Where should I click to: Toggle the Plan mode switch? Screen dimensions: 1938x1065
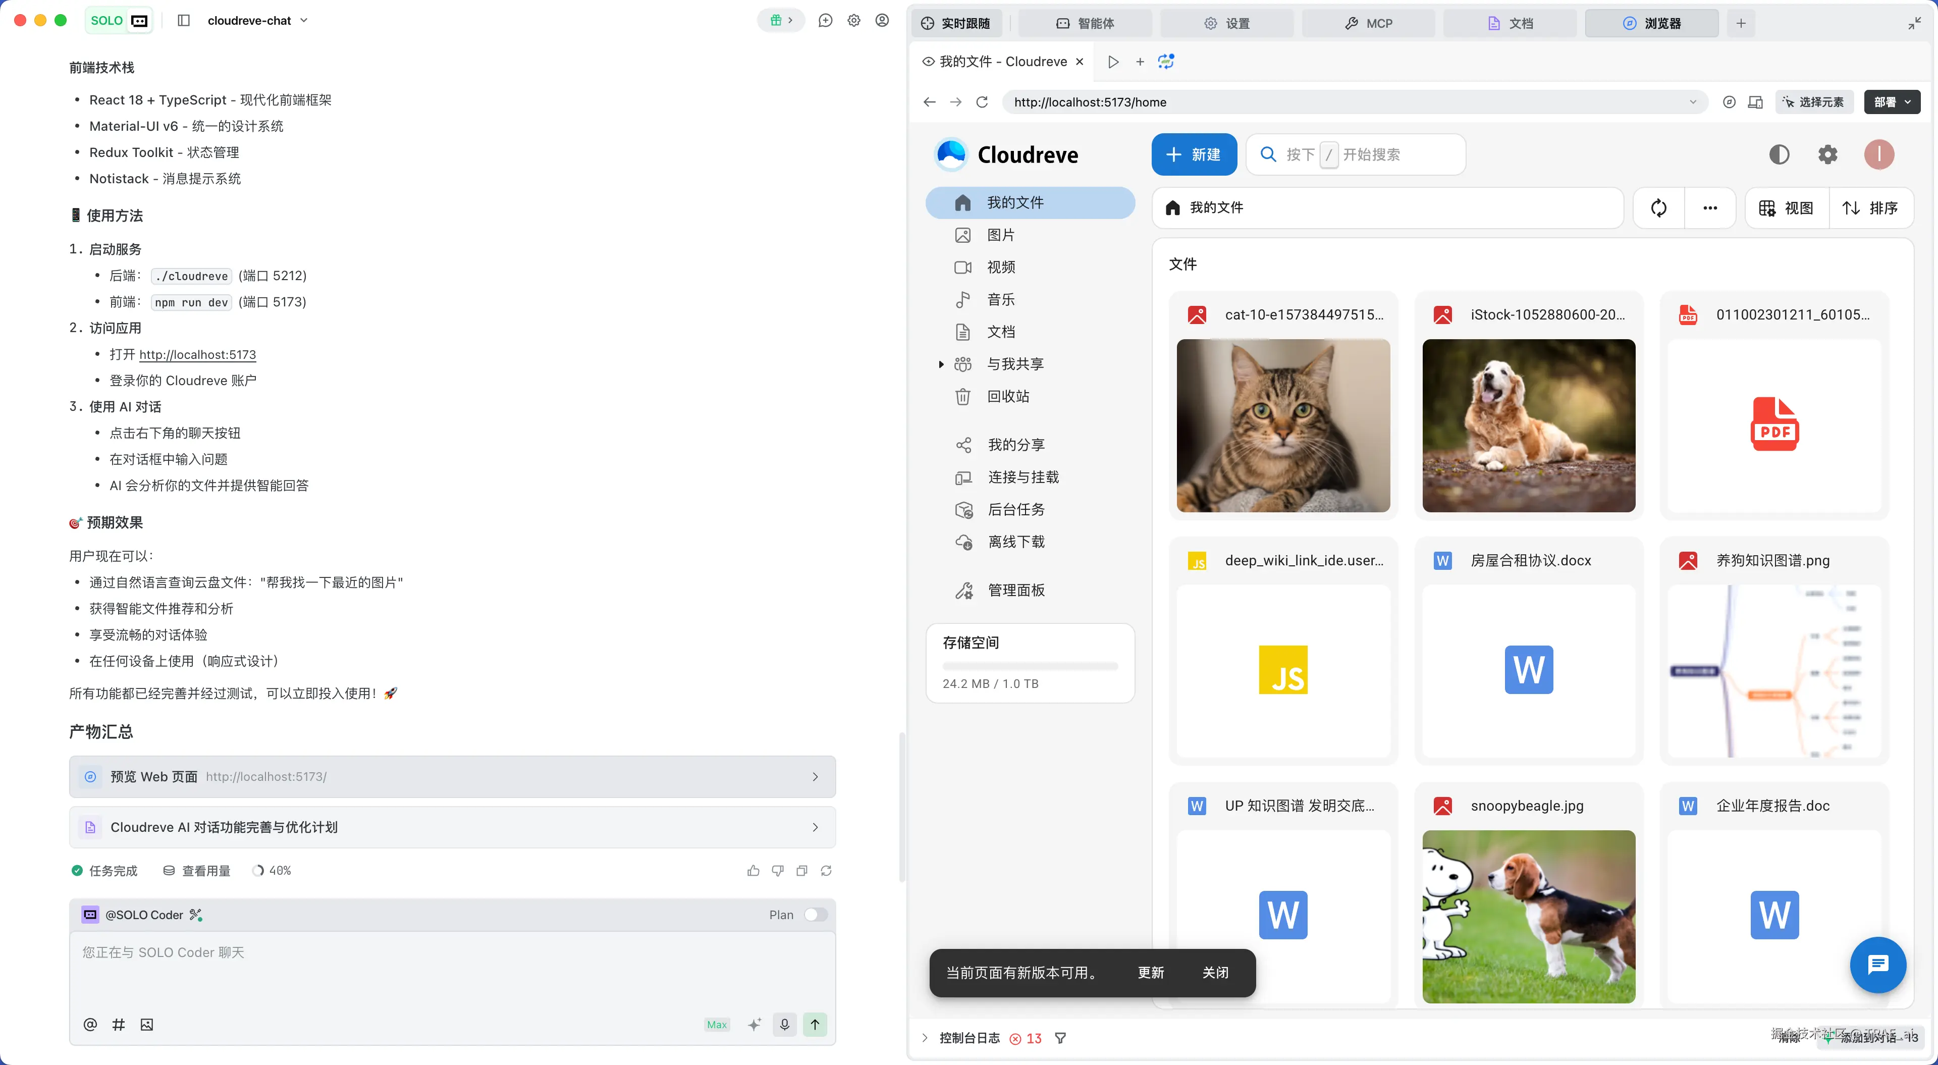(x=815, y=915)
